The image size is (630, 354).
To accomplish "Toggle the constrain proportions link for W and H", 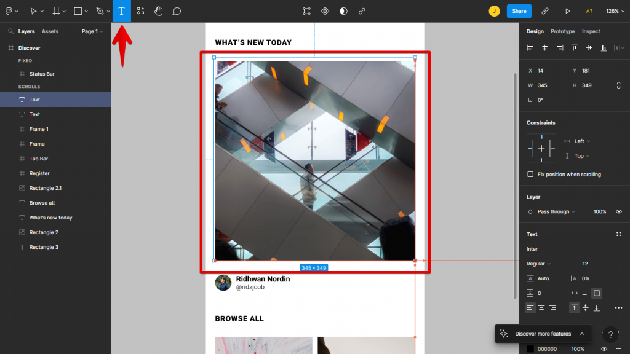I will 618,85.
